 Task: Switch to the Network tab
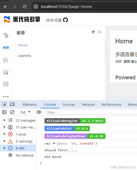88,104
